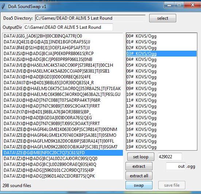Viewport: 201px width, 194px height.
Task: Select track 16# KOVS/Ogg
Action: (162, 129)
